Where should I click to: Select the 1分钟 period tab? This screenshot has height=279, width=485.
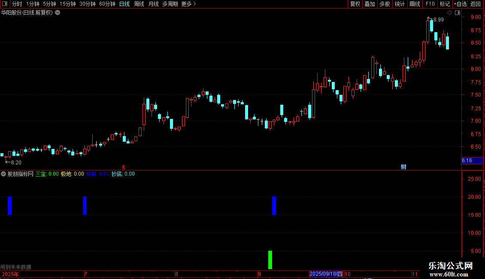click(x=33, y=4)
